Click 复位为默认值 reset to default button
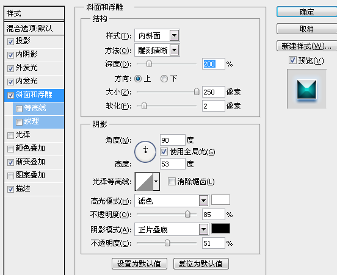Viewport: 337px width, 275px height. pyautogui.click(x=201, y=263)
